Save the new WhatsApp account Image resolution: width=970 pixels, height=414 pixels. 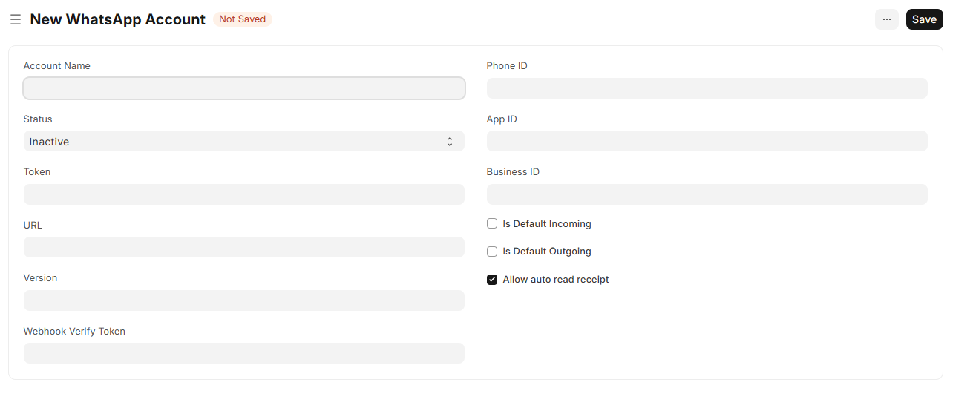(x=924, y=19)
